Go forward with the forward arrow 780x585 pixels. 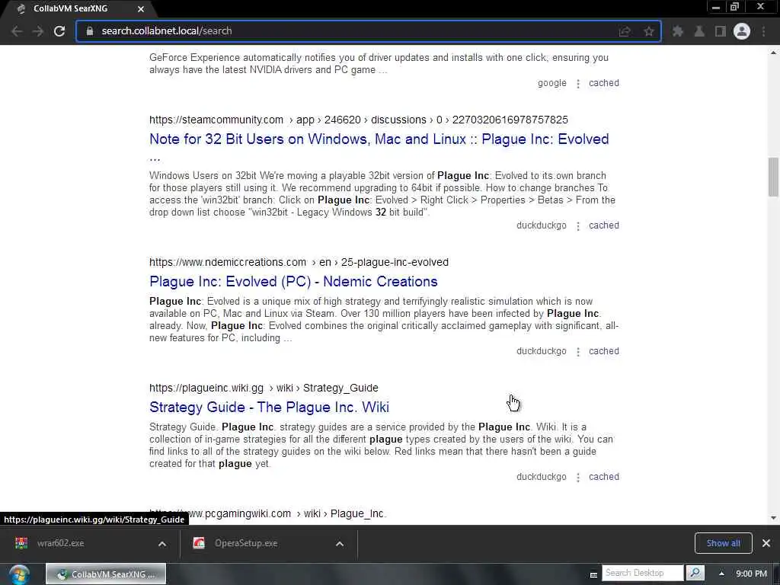[38, 31]
